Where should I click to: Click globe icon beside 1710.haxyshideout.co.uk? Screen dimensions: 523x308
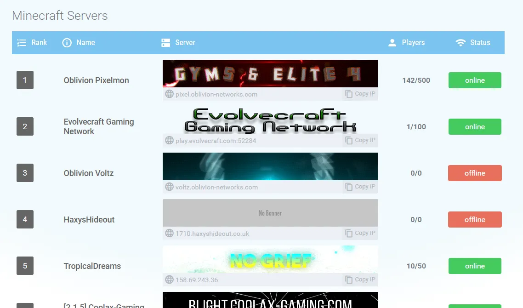pyautogui.click(x=170, y=233)
